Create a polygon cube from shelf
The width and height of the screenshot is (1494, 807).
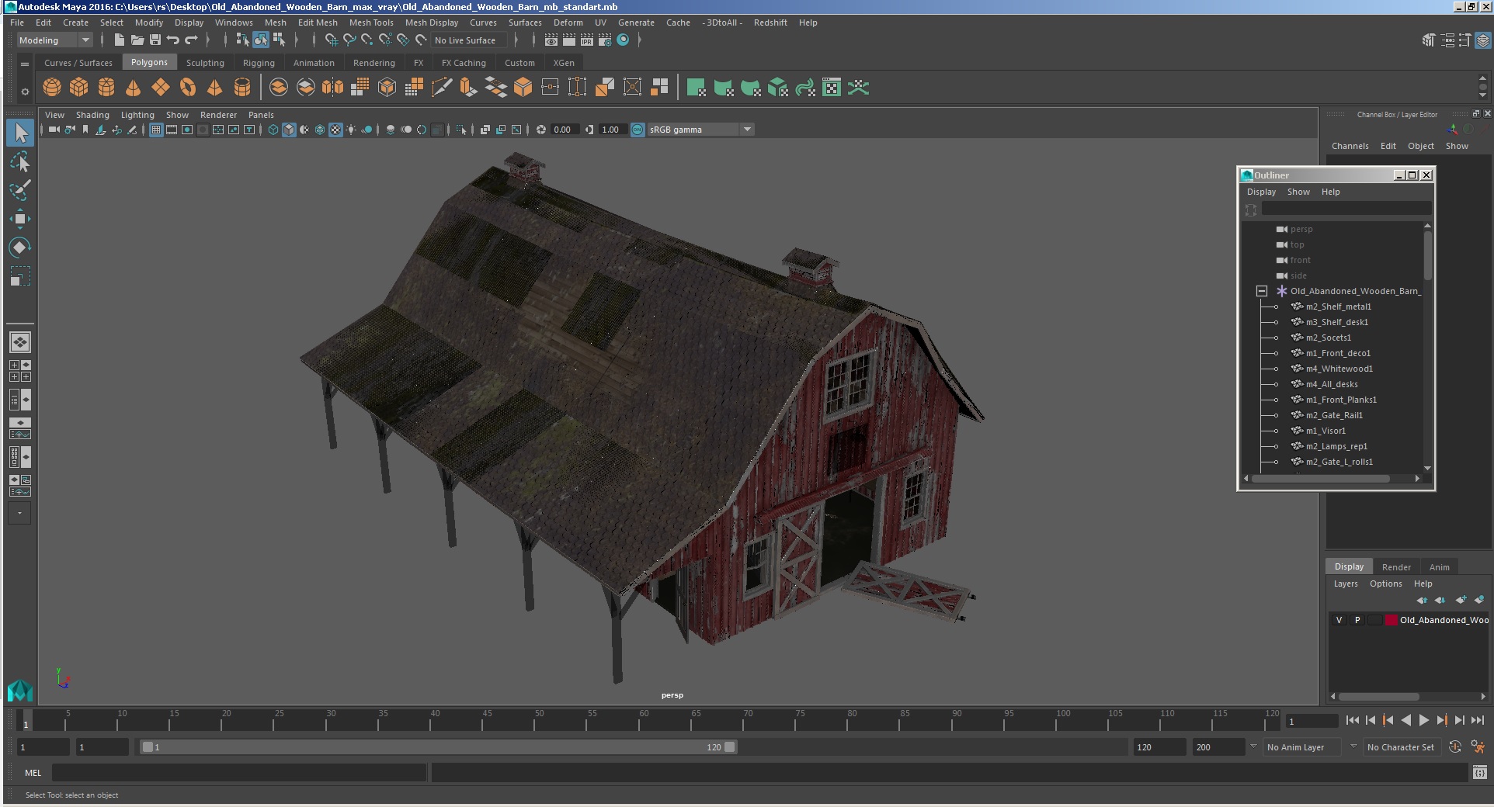[79, 88]
